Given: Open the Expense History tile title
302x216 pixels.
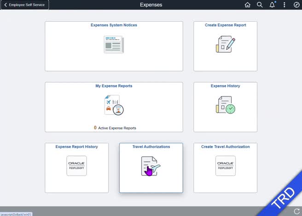Looking at the screenshot, I should tap(225, 86).
